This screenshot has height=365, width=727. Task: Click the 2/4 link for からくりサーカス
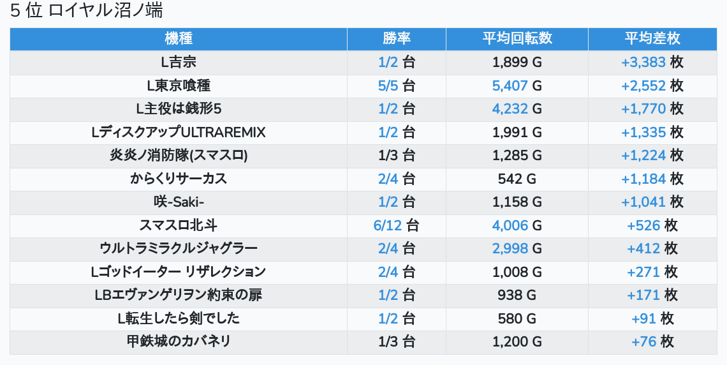(x=388, y=179)
